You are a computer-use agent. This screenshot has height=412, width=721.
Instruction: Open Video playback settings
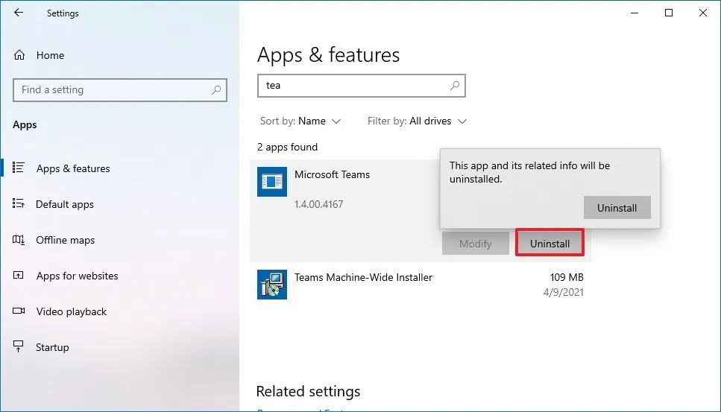(72, 312)
